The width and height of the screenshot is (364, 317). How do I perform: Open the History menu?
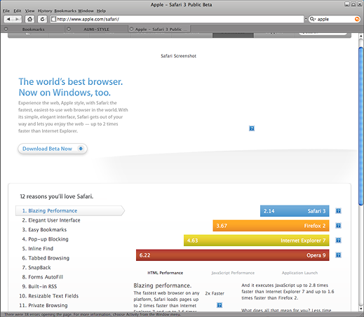tap(45, 11)
